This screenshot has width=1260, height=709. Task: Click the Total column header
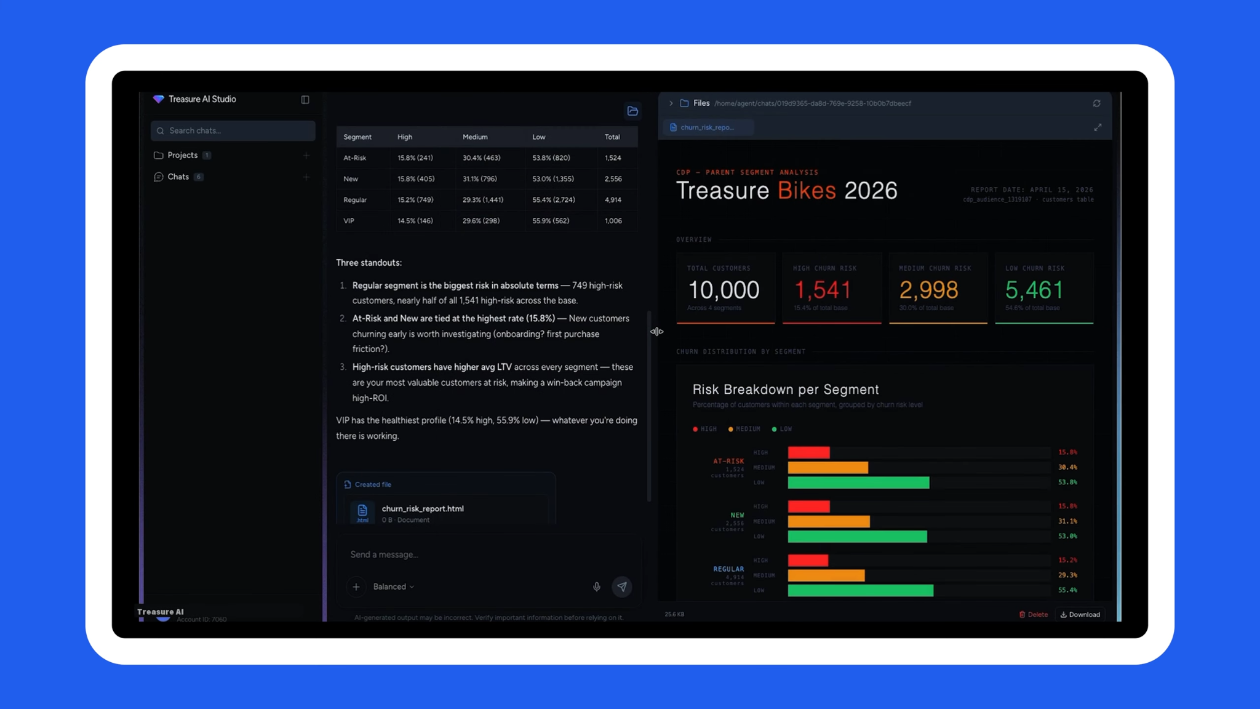[612, 137]
